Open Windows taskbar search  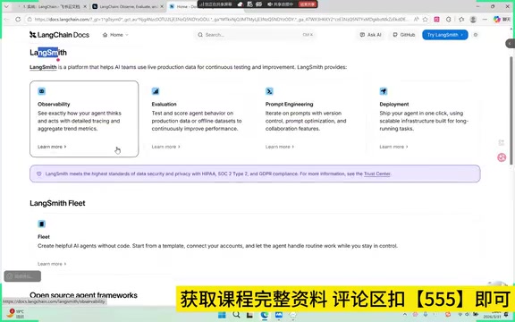(x=236, y=315)
